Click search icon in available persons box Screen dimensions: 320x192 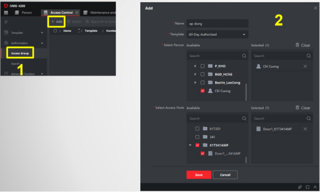click(244, 56)
